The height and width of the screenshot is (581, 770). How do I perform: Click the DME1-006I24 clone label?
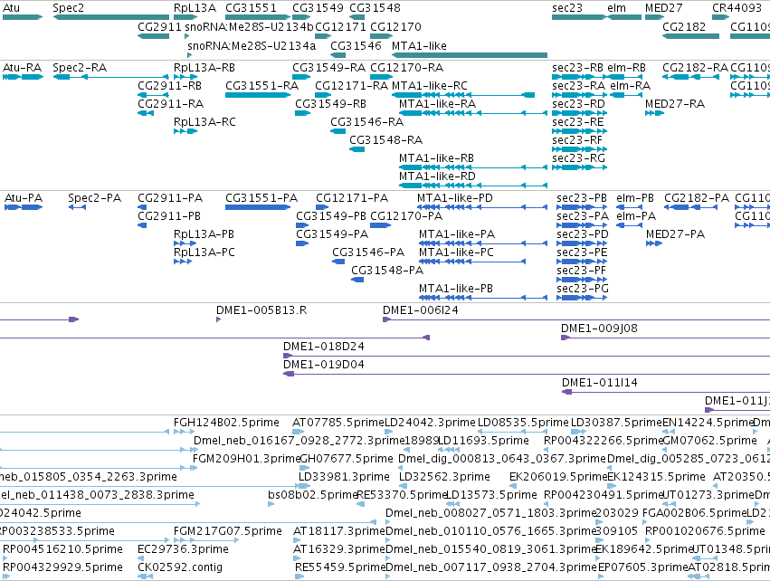tap(421, 310)
